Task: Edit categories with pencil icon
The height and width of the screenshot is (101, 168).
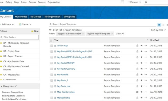Action: [x=16, y=86]
